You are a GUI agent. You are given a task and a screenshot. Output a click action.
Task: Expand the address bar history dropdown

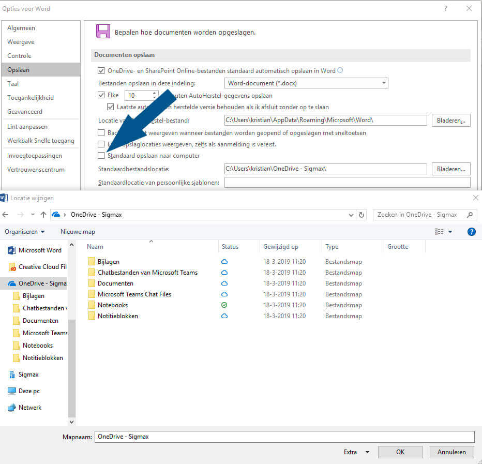click(351, 215)
